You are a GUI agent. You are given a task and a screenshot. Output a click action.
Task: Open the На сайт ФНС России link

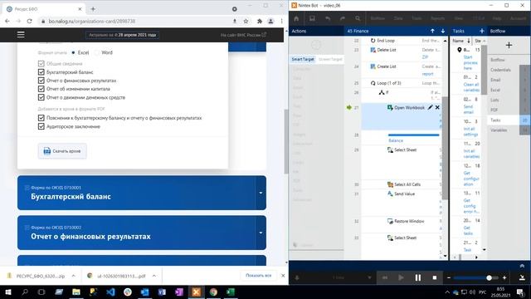[x=243, y=35]
